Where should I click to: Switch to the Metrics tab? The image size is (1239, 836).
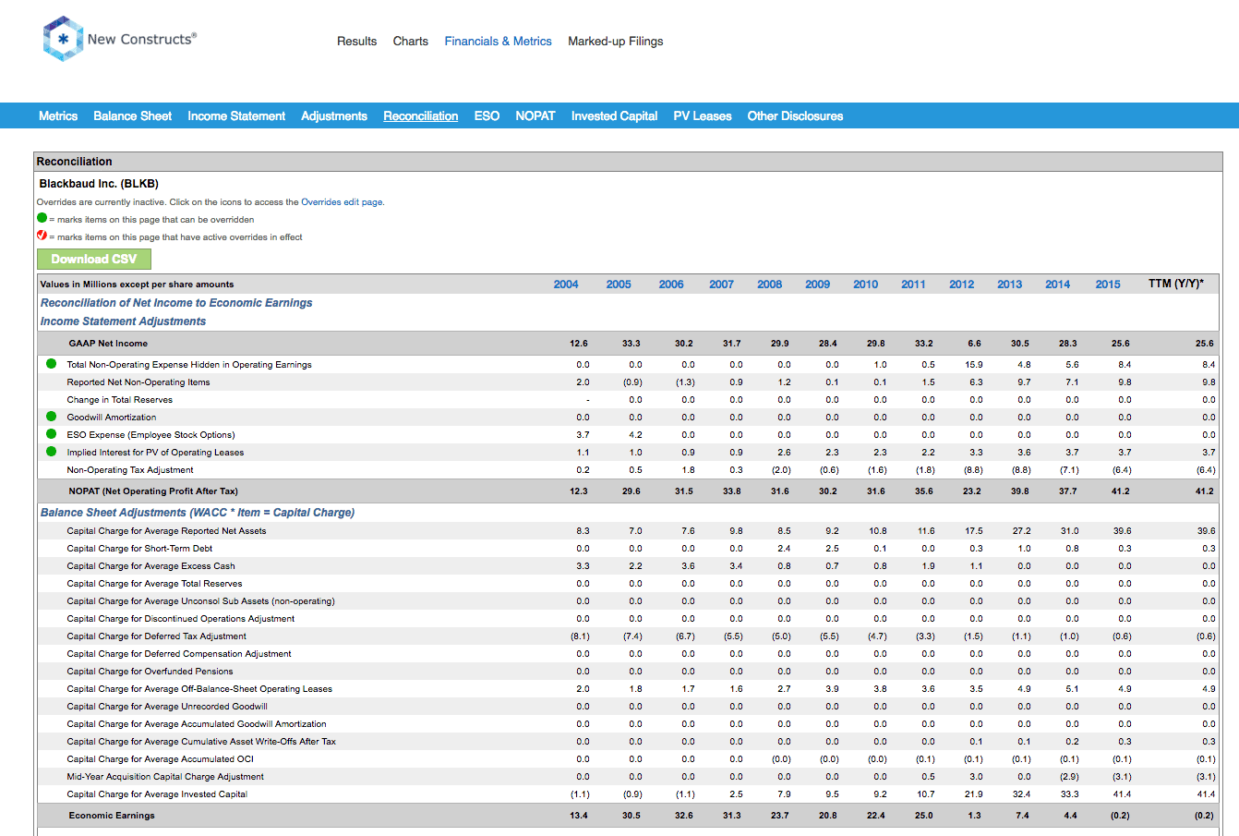[x=58, y=115]
